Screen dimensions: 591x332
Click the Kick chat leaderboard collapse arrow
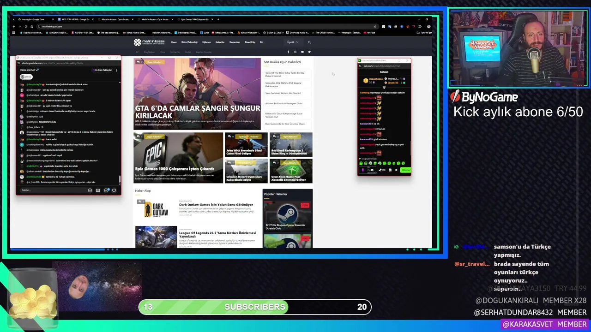coord(384,87)
